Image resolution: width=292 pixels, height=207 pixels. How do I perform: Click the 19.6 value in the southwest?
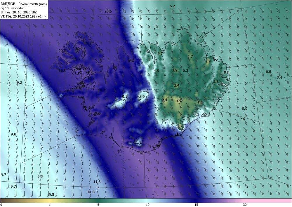coord(97,113)
